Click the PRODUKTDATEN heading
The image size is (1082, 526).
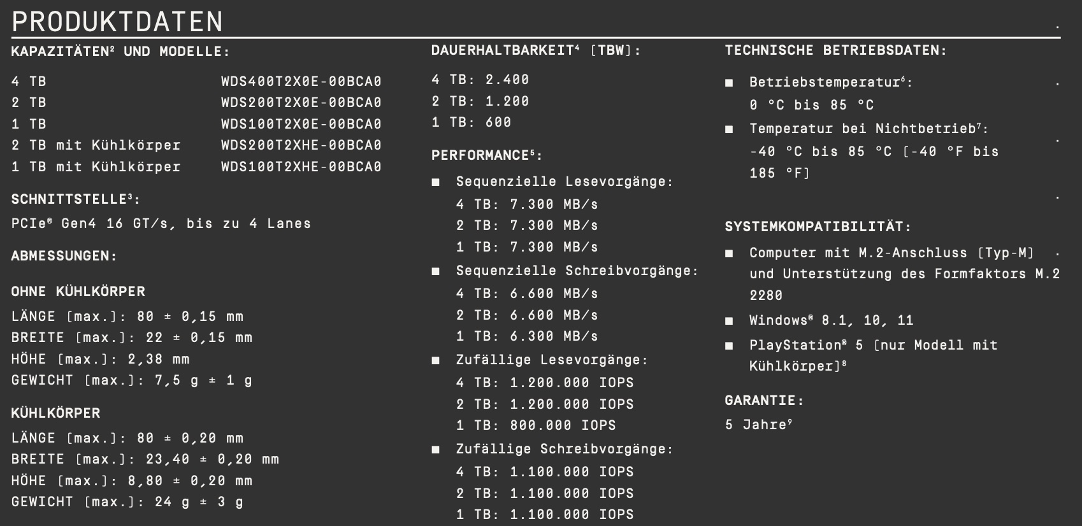(x=117, y=22)
